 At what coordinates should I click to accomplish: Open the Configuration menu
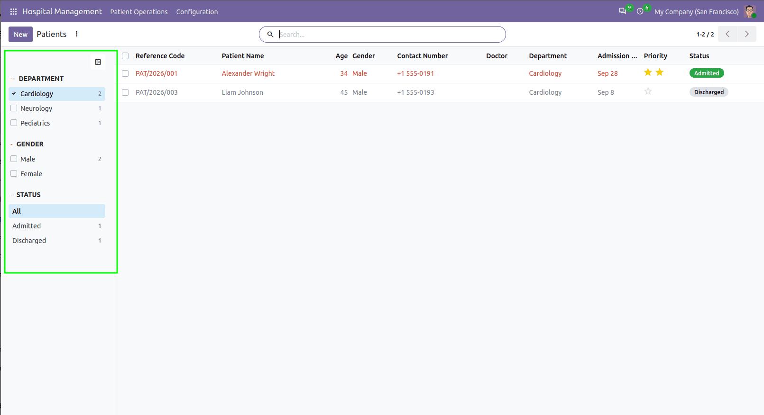click(197, 12)
